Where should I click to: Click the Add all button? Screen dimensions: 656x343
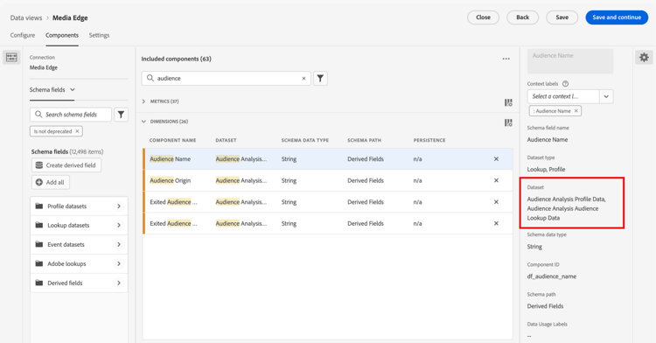[x=50, y=182]
